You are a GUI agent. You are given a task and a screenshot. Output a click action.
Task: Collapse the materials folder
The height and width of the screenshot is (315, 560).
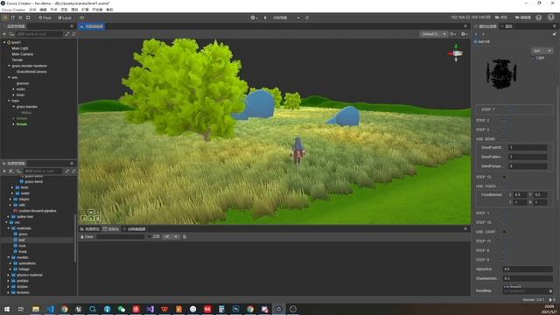click(x=9, y=228)
